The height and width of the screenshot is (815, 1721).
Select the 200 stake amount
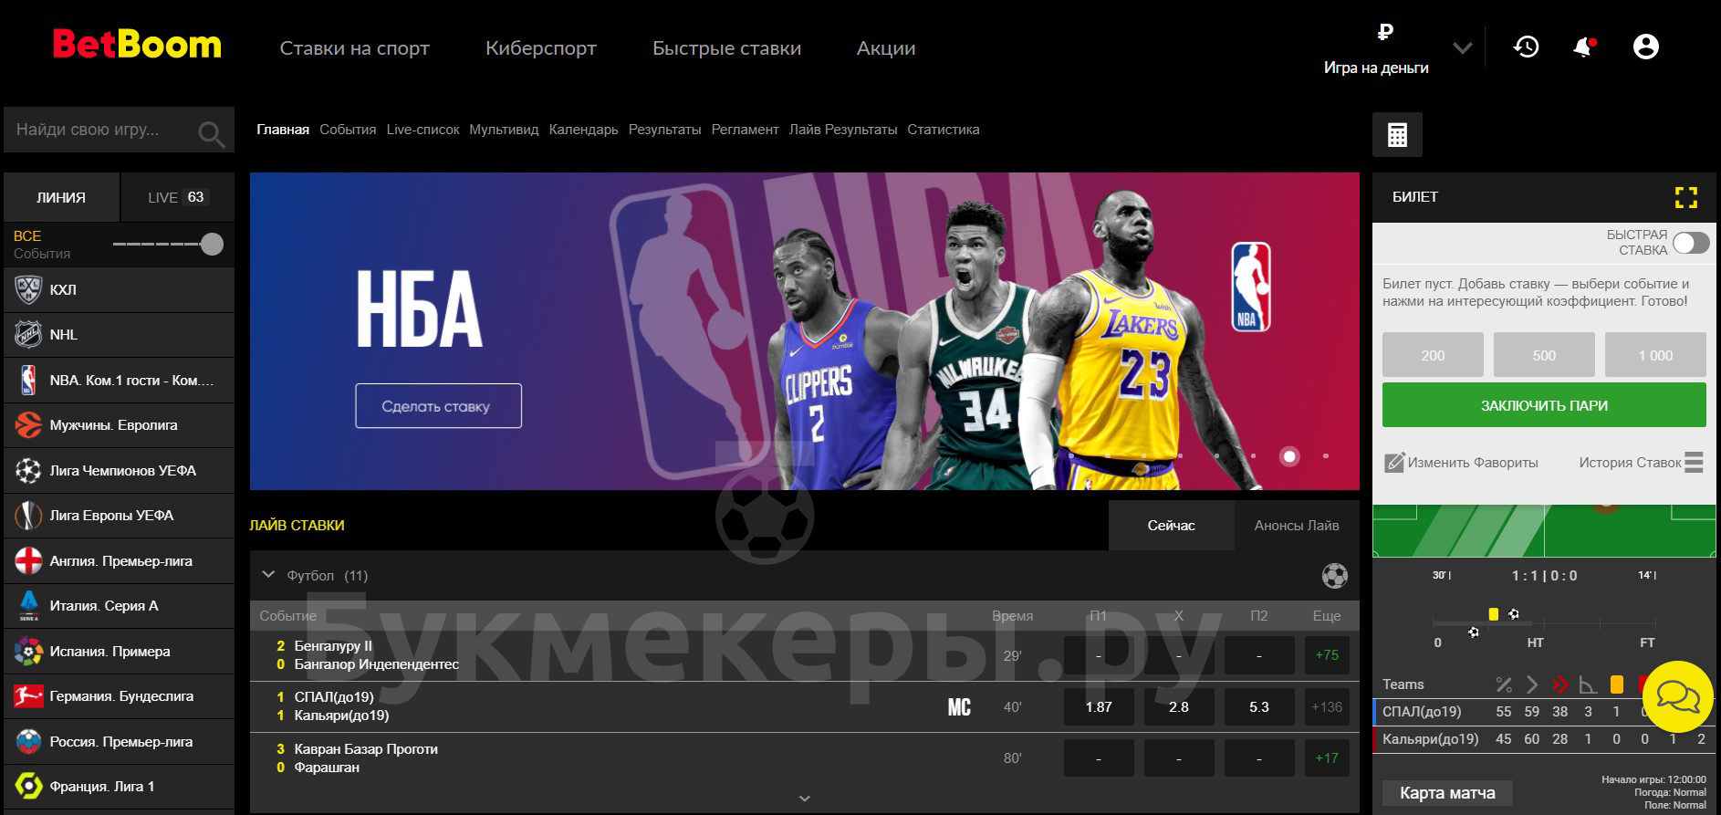(1433, 355)
